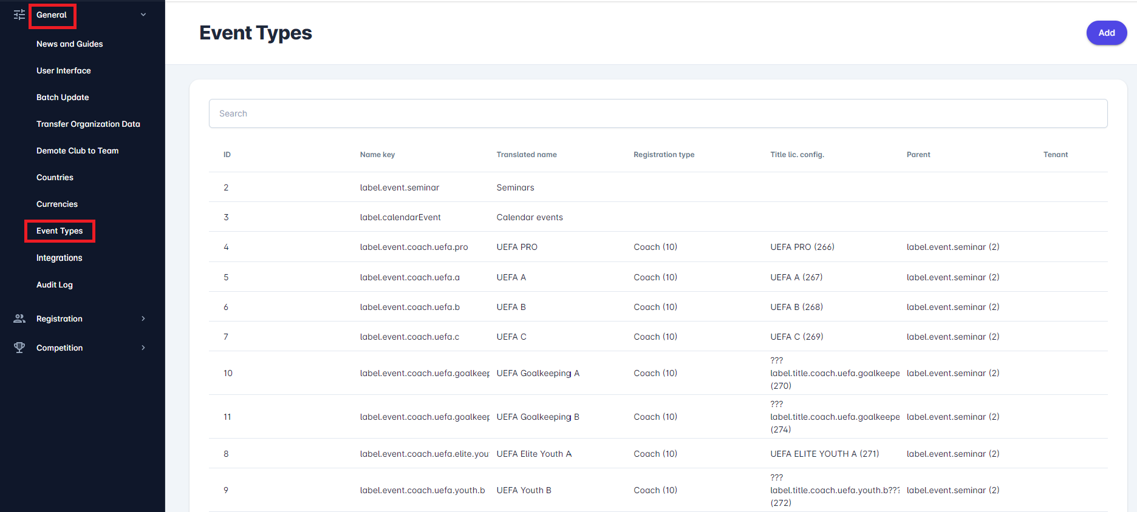
Task: Go to User Interface settings
Action: click(63, 70)
